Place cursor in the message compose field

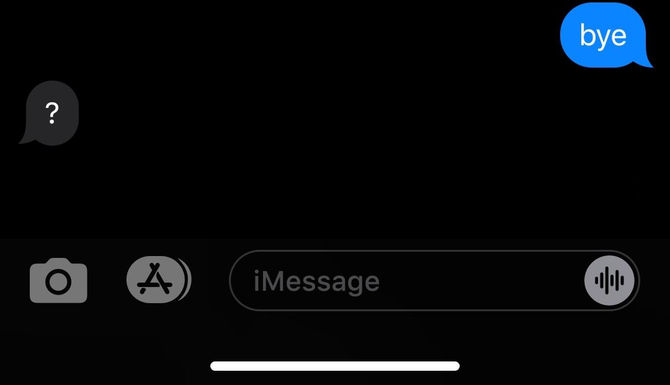click(x=434, y=280)
